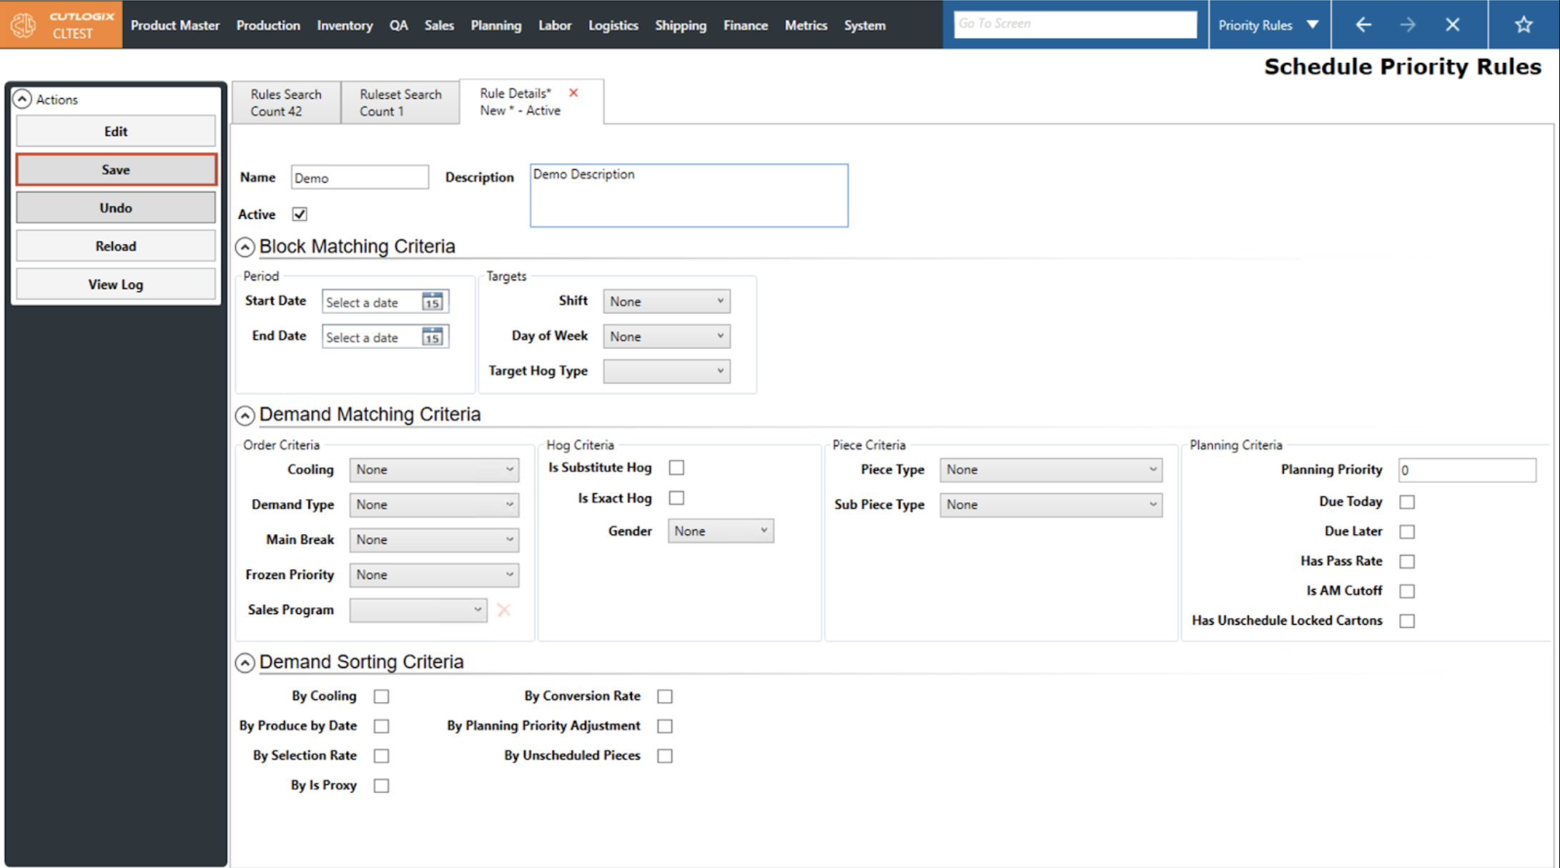
Task: Clear Sales Program with red X icon
Action: [x=504, y=610]
